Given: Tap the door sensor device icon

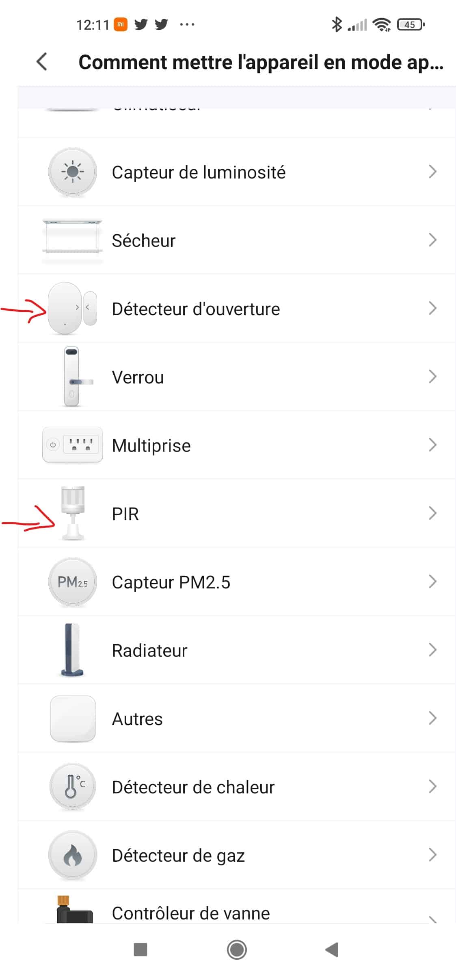Looking at the screenshot, I should [73, 308].
